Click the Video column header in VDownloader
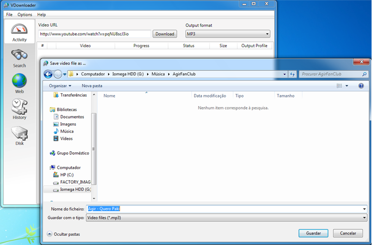The height and width of the screenshot is (245, 372). pyautogui.click(x=86, y=46)
